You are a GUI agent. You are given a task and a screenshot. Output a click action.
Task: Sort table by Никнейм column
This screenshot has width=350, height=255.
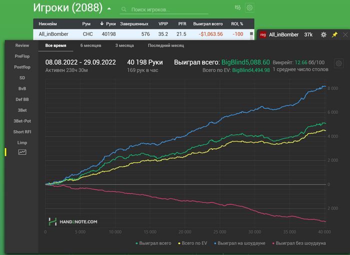(x=47, y=24)
